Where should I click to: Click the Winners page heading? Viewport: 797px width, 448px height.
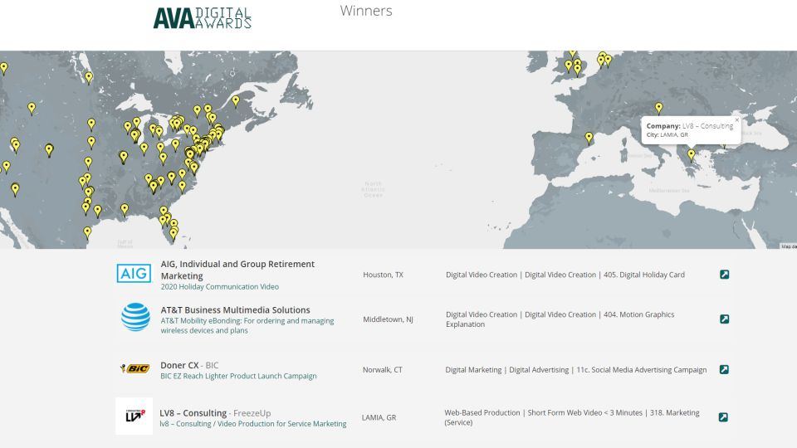tap(366, 12)
